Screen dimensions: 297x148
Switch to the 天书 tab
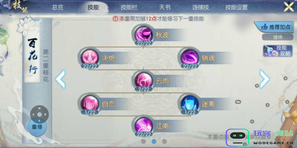point(164,7)
